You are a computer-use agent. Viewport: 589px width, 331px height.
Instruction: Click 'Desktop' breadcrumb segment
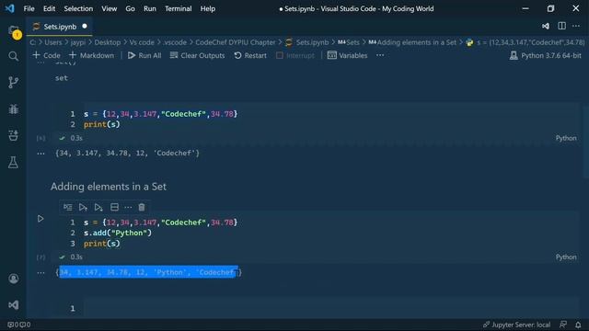[x=108, y=42]
